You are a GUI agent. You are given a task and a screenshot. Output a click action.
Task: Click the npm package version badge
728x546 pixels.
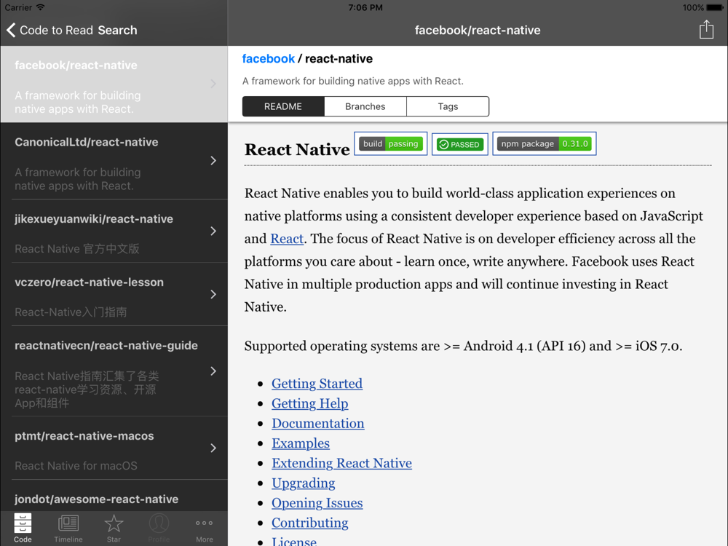click(x=545, y=144)
